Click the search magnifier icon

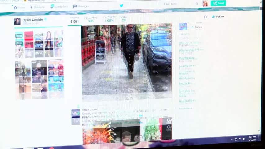click(197, 4)
